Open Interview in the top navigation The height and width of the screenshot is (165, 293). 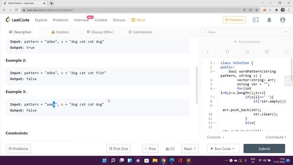click(x=81, y=20)
